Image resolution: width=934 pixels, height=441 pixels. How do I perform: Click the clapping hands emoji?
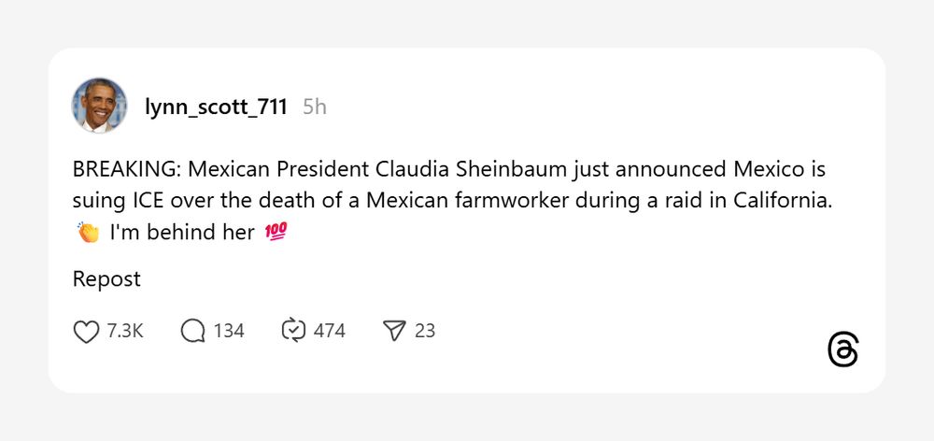click(87, 233)
